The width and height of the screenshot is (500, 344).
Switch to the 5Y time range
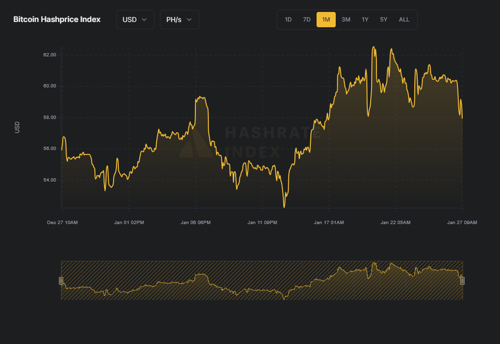(384, 20)
